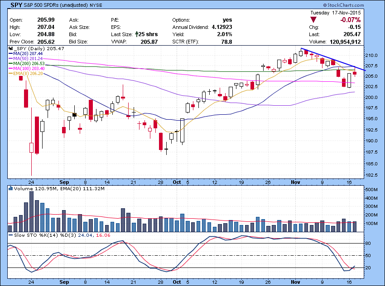This screenshot has width=385, height=286.
Task: Click the stochastic %K value 24.04
Action: (85, 235)
